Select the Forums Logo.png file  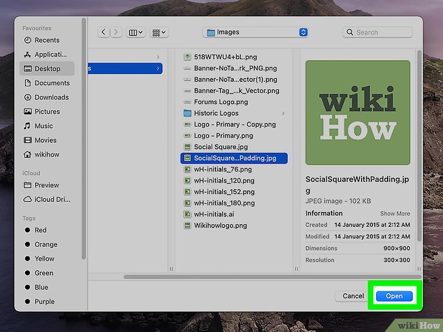pyautogui.click(x=221, y=102)
